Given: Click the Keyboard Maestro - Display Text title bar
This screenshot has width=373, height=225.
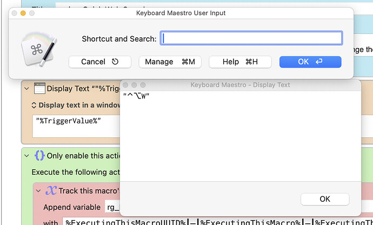Looking at the screenshot, I should pyautogui.click(x=240, y=85).
